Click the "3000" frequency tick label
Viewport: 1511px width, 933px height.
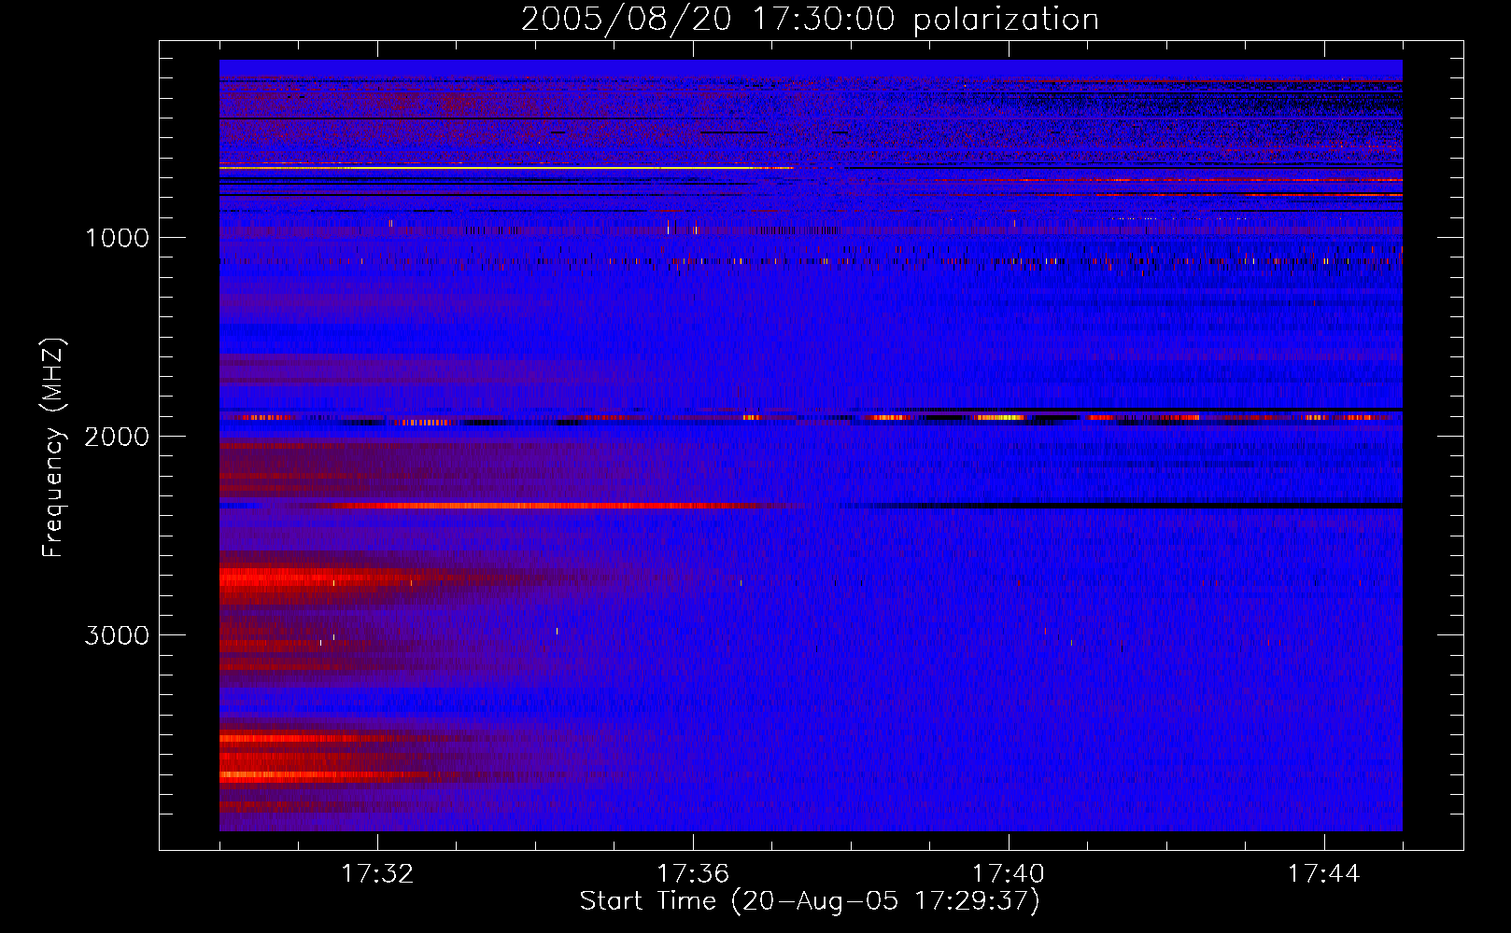coord(117,635)
